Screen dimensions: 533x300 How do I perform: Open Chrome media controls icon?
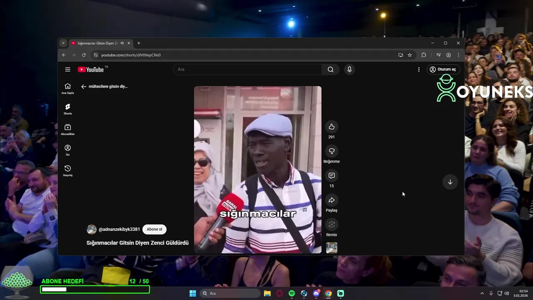[438, 55]
